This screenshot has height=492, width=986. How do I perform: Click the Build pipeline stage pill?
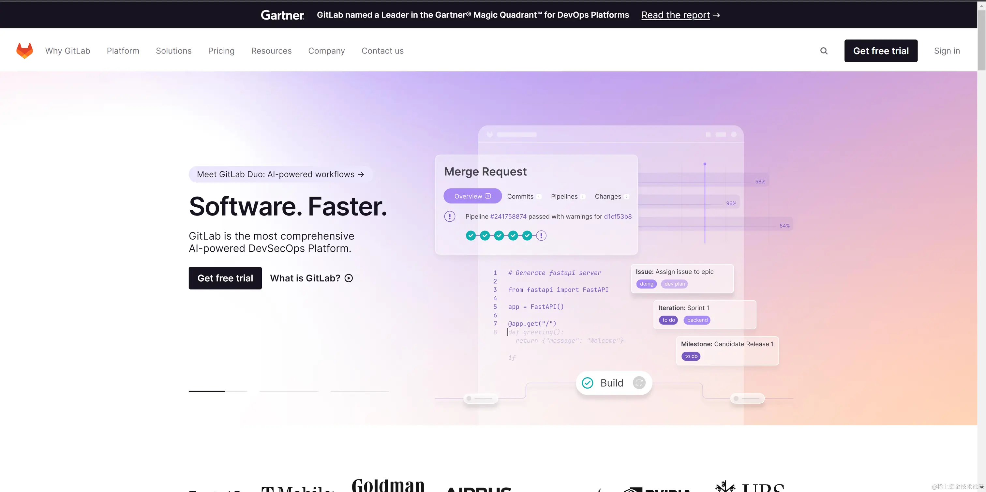(614, 383)
